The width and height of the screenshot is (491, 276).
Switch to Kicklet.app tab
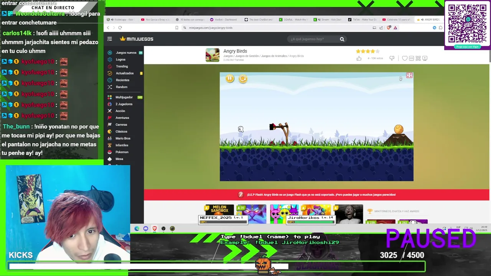[121, 20]
